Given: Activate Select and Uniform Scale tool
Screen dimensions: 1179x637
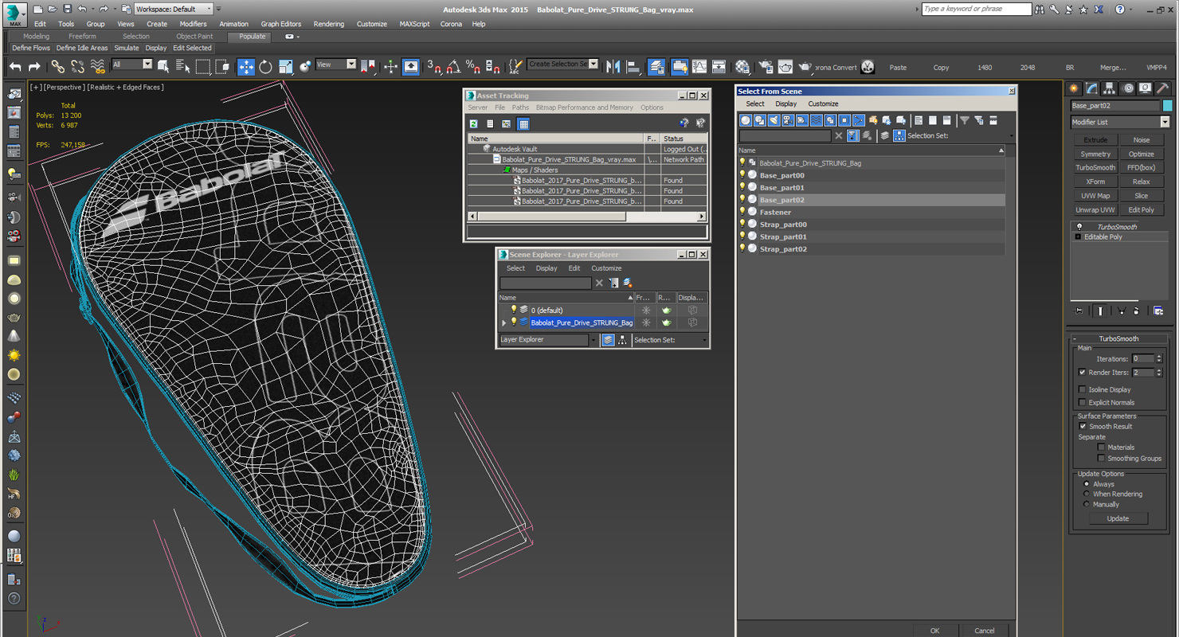Looking at the screenshot, I should [x=285, y=67].
